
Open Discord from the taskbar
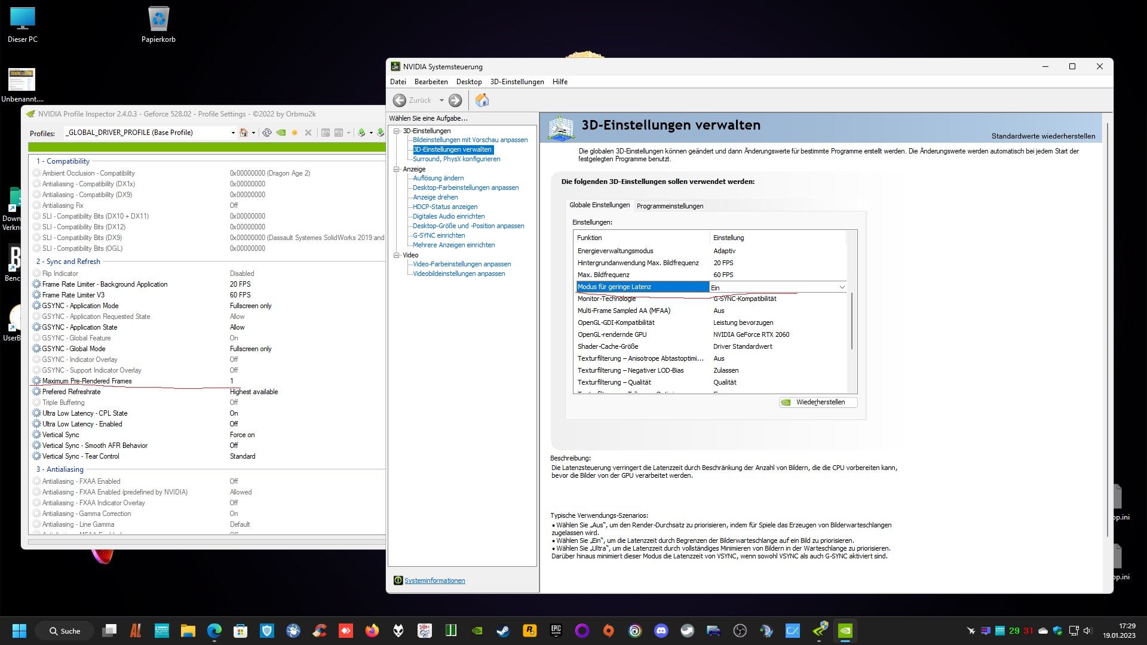[661, 631]
